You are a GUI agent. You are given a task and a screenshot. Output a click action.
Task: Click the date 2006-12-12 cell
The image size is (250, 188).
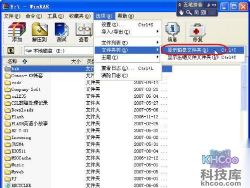[x=146, y=158]
